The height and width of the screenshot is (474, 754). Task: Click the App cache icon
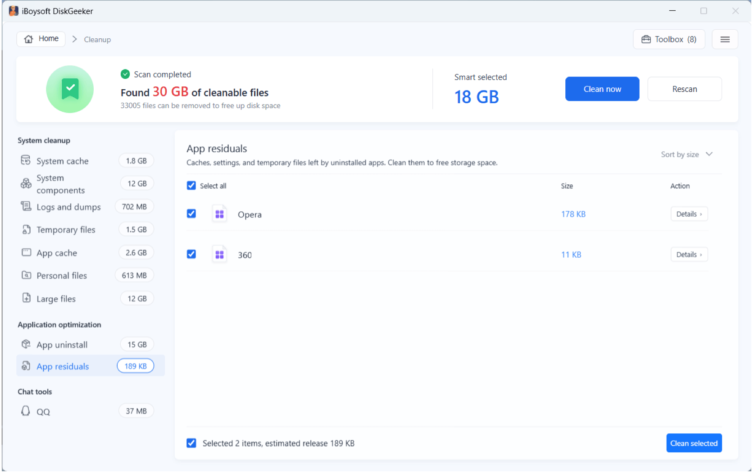(x=27, y=252)
